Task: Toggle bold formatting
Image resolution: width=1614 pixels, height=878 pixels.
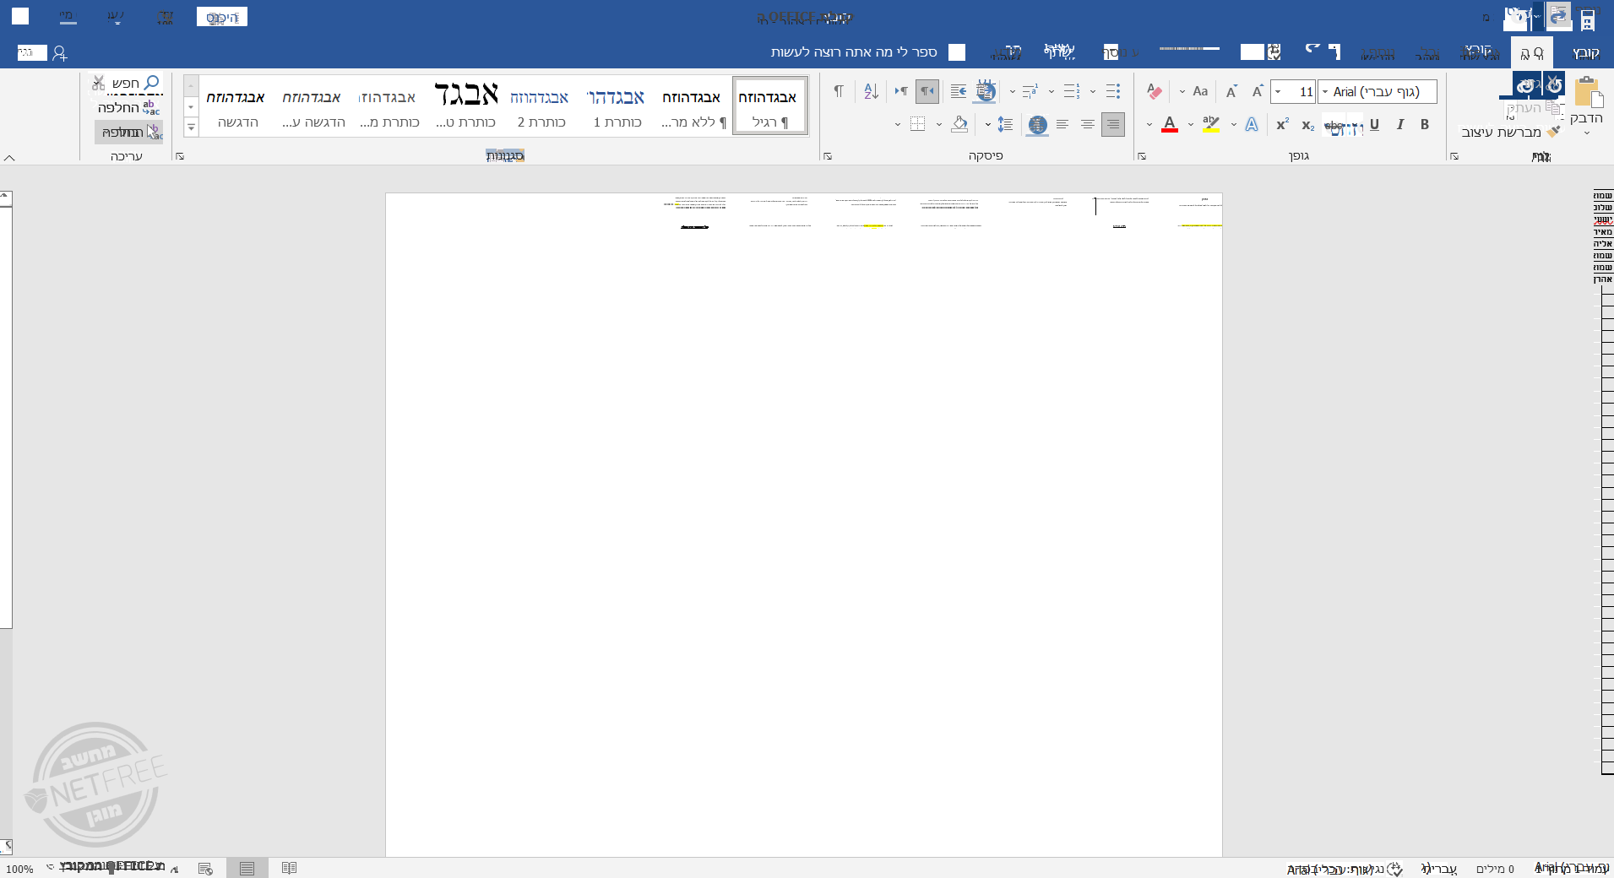Action: [1425, 125]
